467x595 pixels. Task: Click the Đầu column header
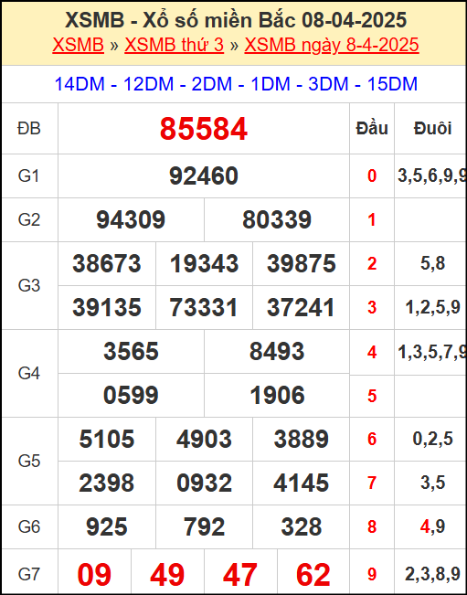point(372,128)
